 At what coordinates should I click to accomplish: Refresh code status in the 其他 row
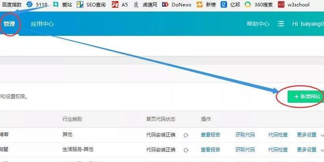tap(186, 135)
